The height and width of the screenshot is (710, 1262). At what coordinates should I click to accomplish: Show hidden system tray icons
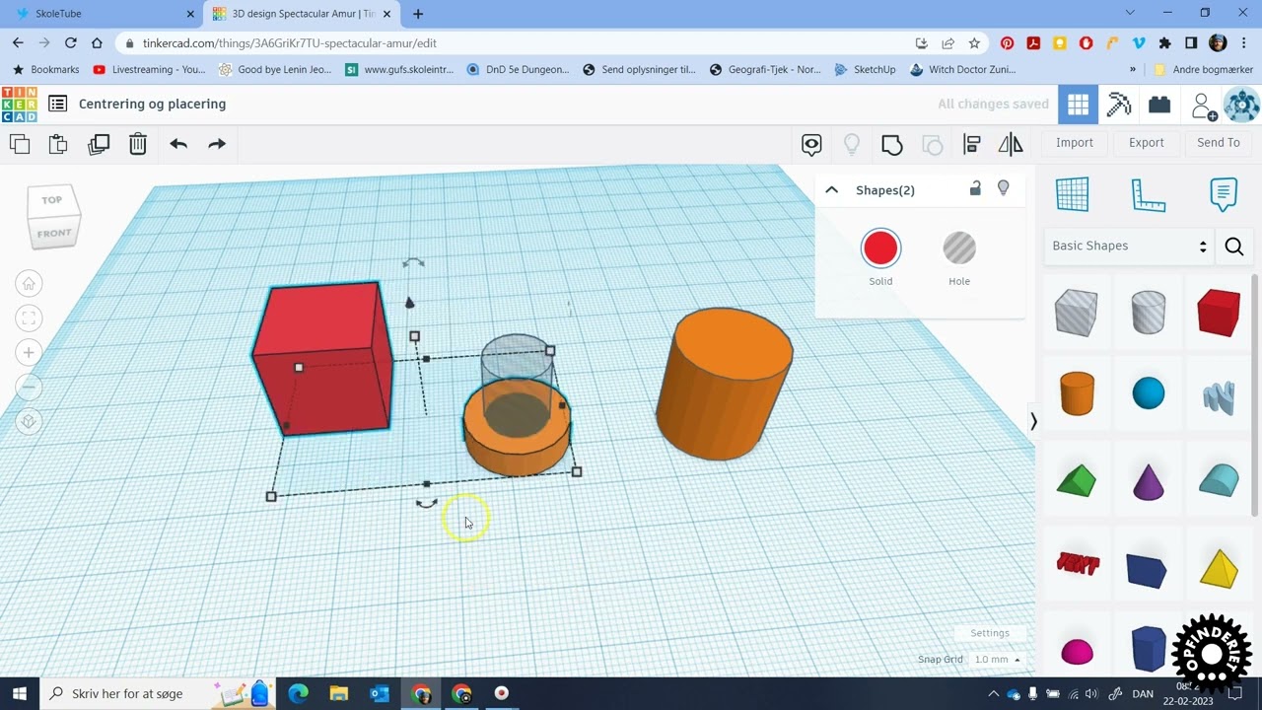pyautogui.click(x=994, y=694)
